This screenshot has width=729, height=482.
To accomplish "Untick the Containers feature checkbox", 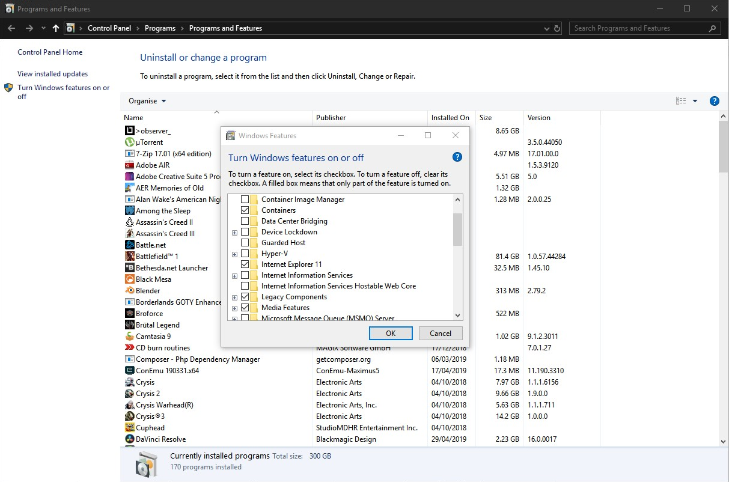I will click(x=245, y=210).
